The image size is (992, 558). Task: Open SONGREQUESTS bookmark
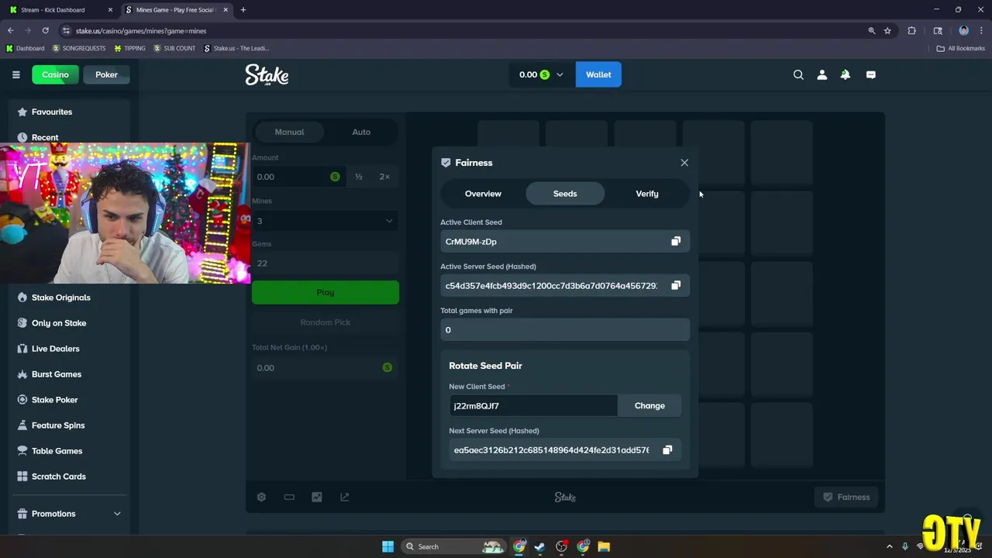(x=79, y=49)
